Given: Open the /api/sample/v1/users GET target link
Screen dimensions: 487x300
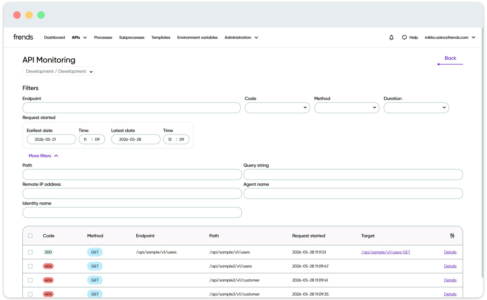Looking at the screenshot, I should tap(386, 252).
